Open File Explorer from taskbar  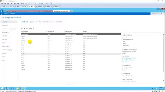(18, 88)
